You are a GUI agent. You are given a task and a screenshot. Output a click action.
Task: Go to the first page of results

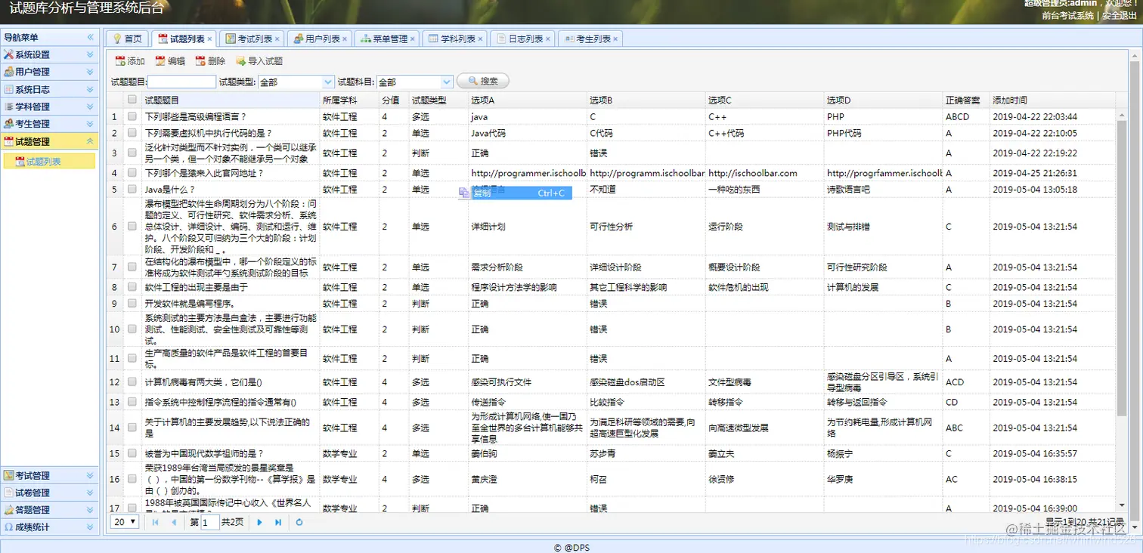coord(156,522)
